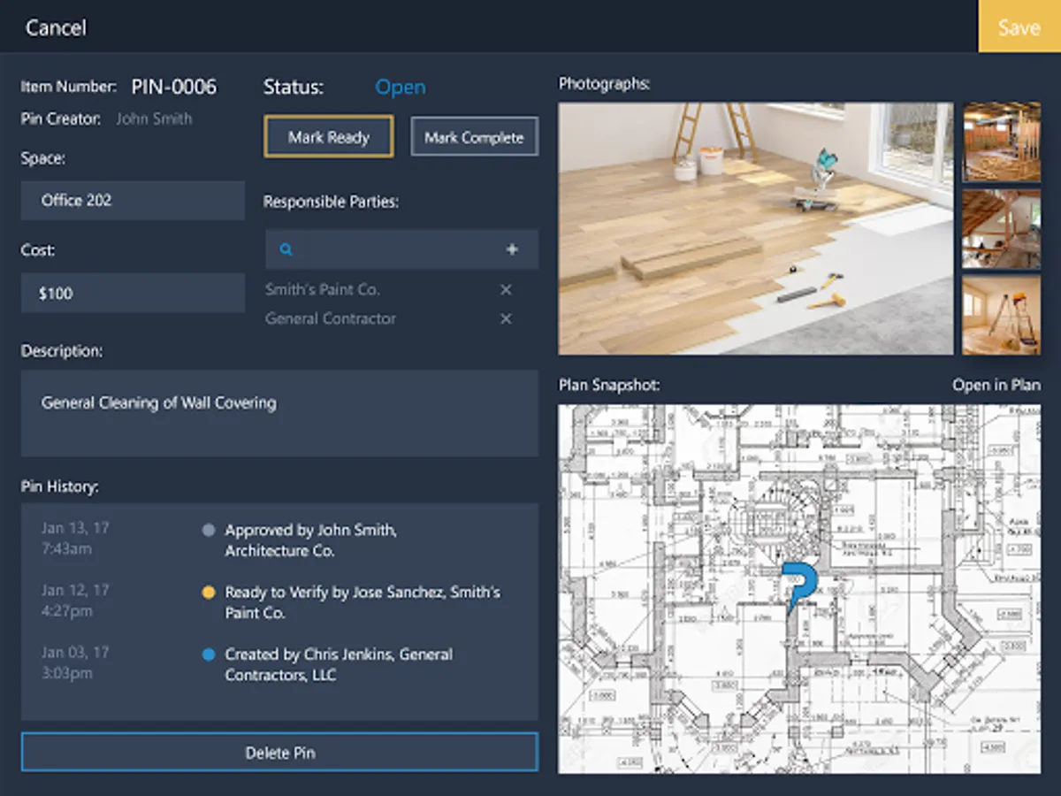Click the Jan 13, 17 7:43am timestamp
This screenshot has height=796, width=1061.
[x=75, y=539]
